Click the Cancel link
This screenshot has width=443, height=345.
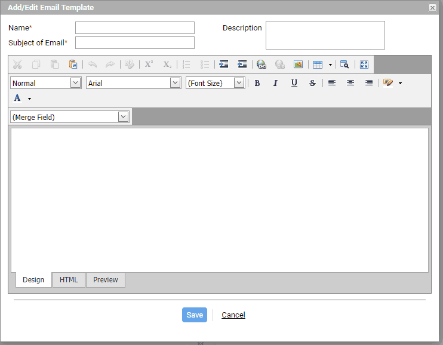point(233,315)
